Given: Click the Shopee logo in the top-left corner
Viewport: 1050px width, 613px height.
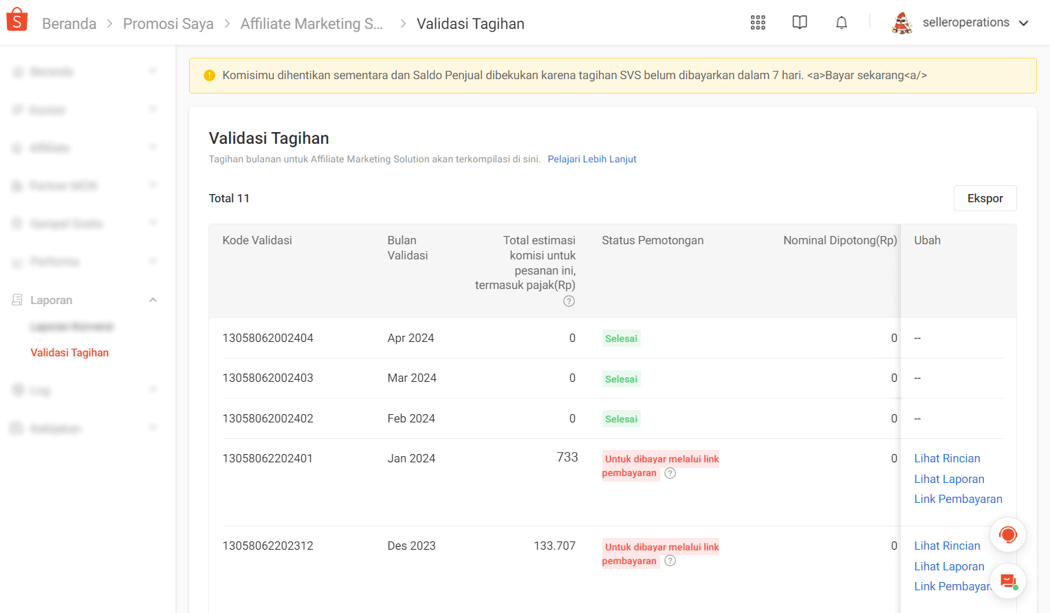Looking at the screenshot, I should [x=17, y=19].
